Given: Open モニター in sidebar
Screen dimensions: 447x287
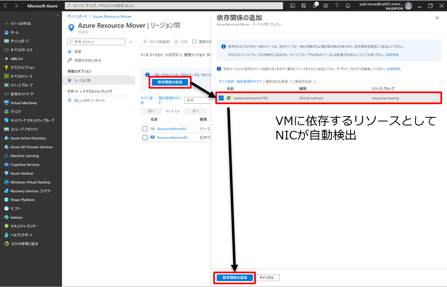Looking at the screenshot, I should coord(13,209).
